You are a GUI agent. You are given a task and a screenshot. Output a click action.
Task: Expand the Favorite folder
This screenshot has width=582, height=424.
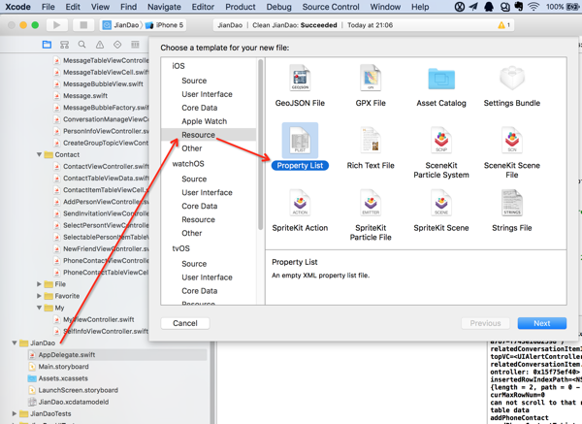39,296
